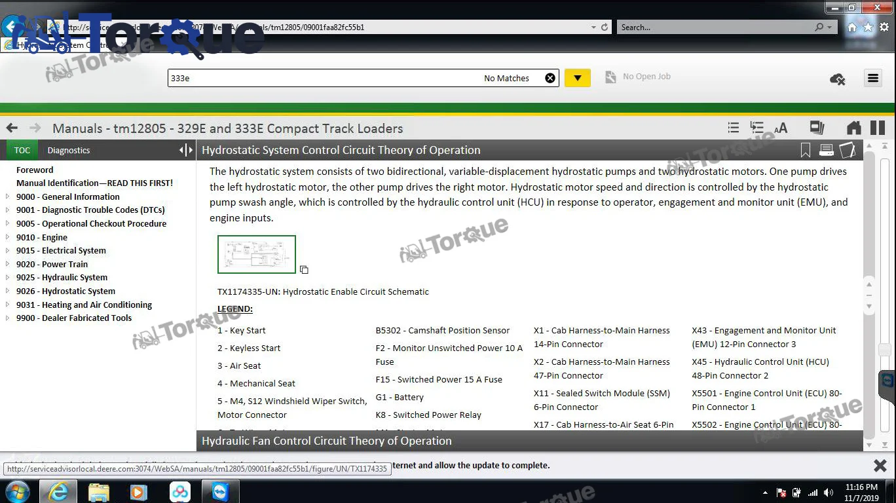Open Manual Identification—READ THIS FIRST!
Image resolution: width=896 pixels, height=503 pixels.
click(94, 183)
